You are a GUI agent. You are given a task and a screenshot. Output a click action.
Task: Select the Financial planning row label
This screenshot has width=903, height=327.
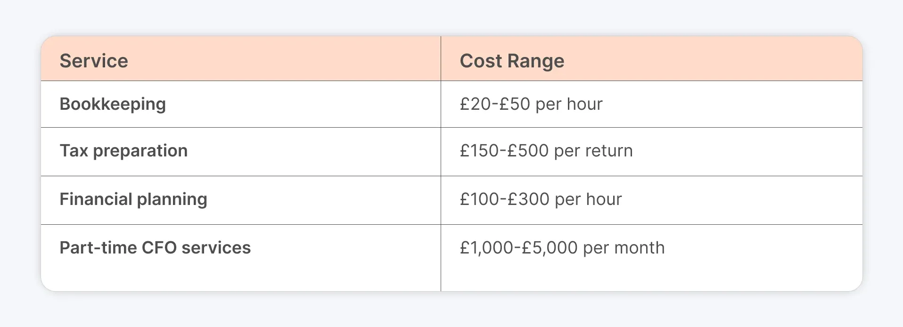[x=133, y=199]
